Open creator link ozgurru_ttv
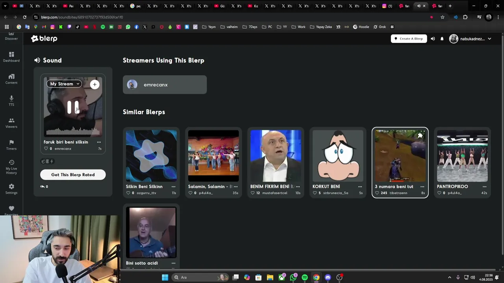Image resolution: width=504 pixels, height=283 pixels. [146, 193]
